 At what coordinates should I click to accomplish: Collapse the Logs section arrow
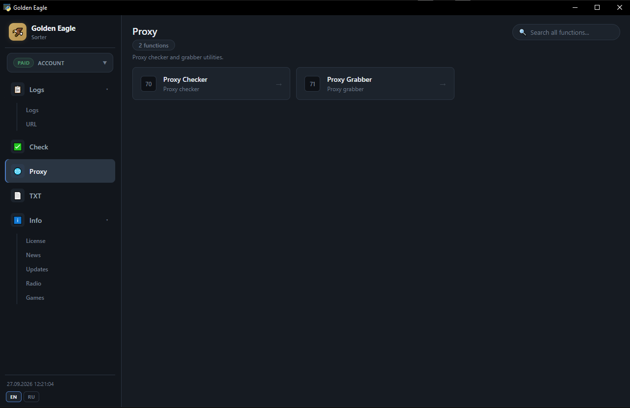[107, 90]
